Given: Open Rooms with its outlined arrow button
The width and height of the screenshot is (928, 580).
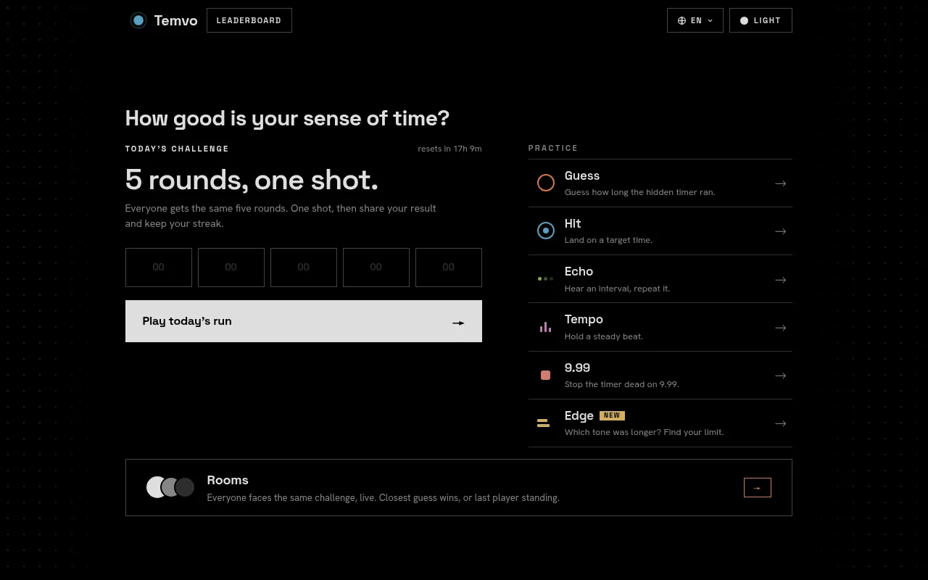Looking at the screenshot, I should [757, 488].
